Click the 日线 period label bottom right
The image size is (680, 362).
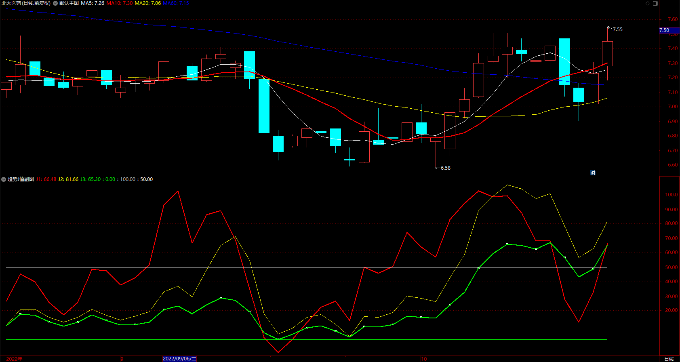[x=669, y=359]
